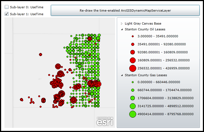Click the text 0.000000 - 660446.000000
The height and width of the screenshot is (132, 204).
click(159, 82)
